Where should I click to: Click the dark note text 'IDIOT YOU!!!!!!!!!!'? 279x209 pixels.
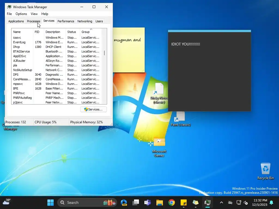pos(186,44)
